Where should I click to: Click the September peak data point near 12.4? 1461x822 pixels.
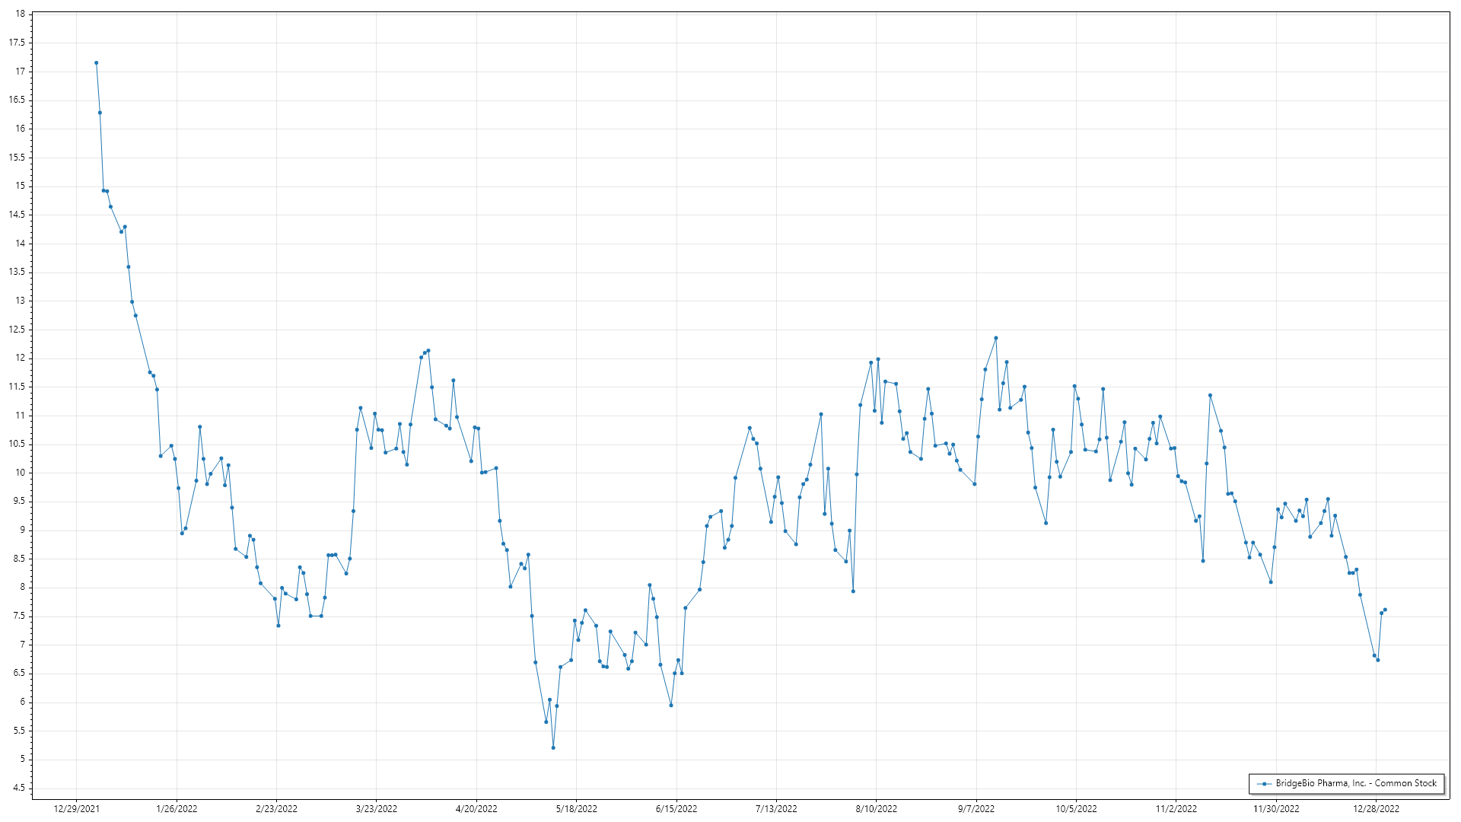(996, 338)
